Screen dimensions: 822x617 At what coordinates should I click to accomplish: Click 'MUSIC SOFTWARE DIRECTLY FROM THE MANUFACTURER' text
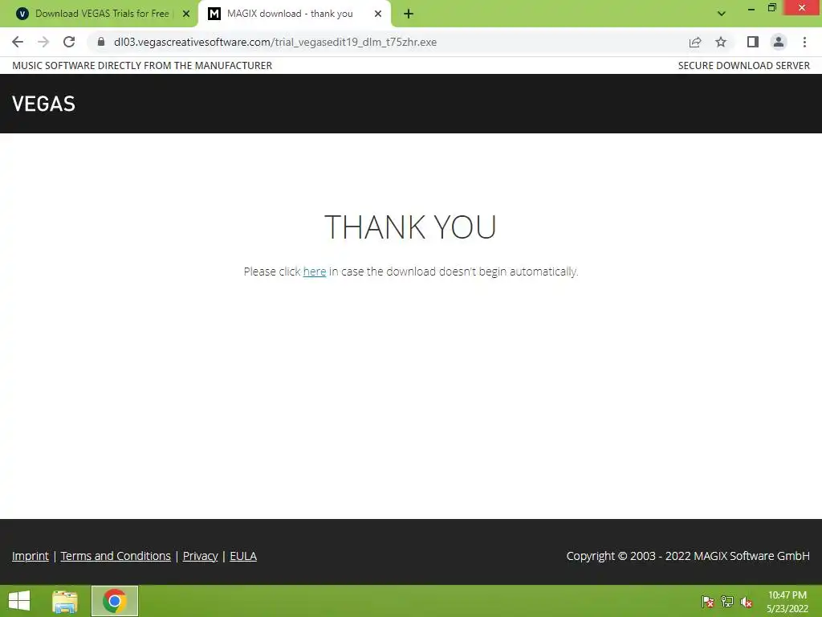coord(142,66)
